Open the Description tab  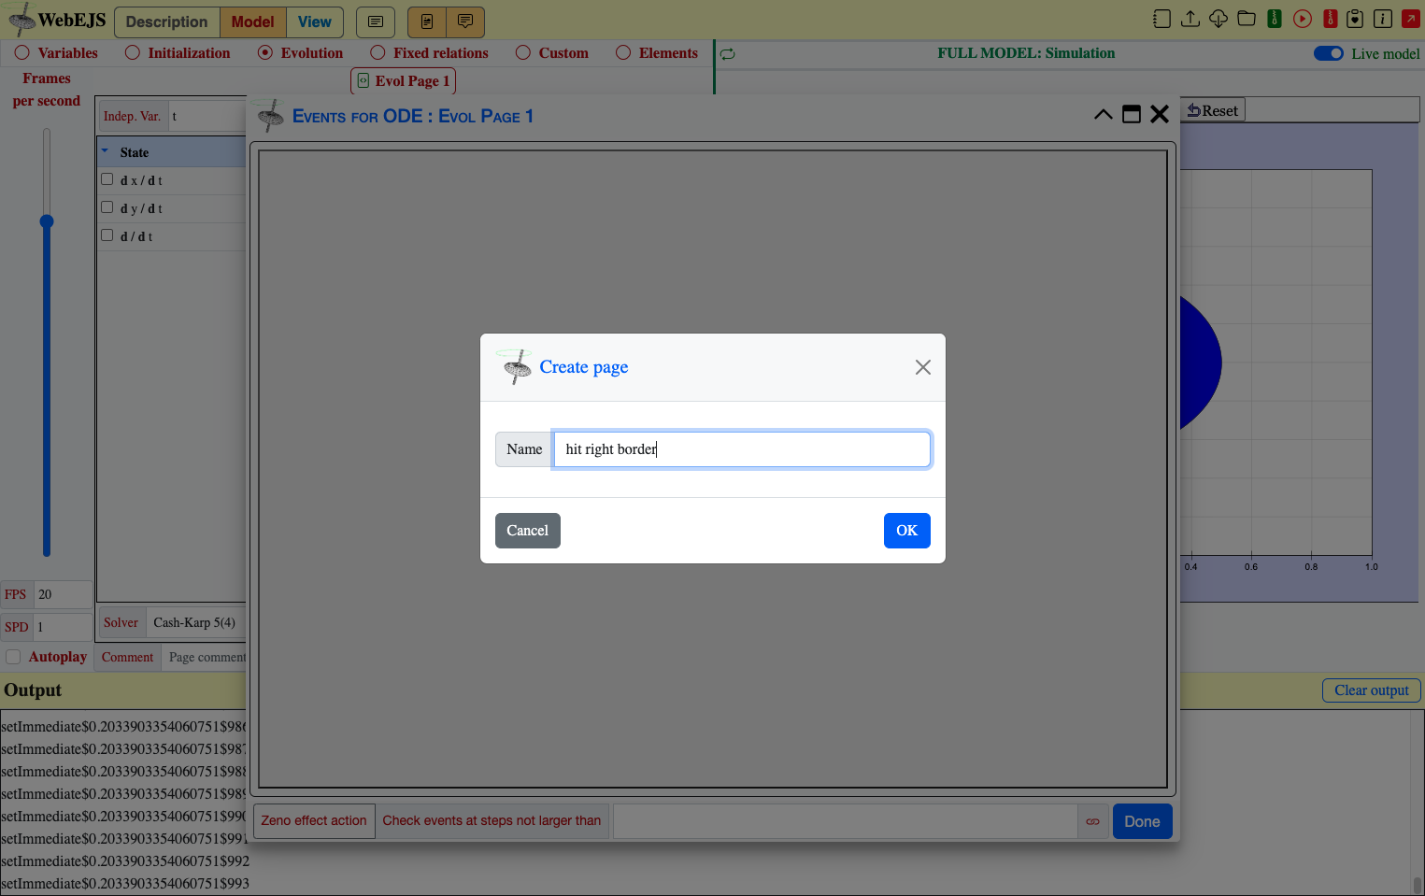(x=167, y=21)
